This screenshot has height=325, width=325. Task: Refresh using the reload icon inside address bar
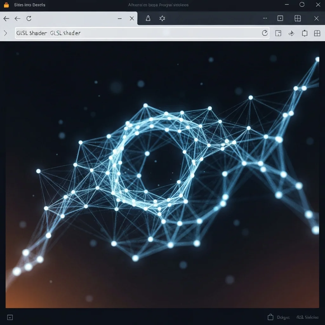click(x=265, y=33)
